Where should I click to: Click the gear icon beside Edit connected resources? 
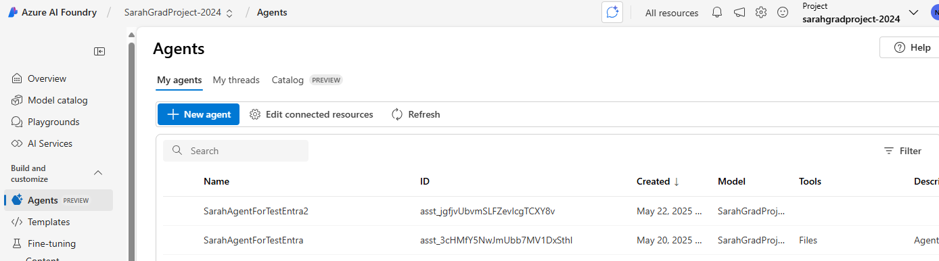tap(255, 114)
